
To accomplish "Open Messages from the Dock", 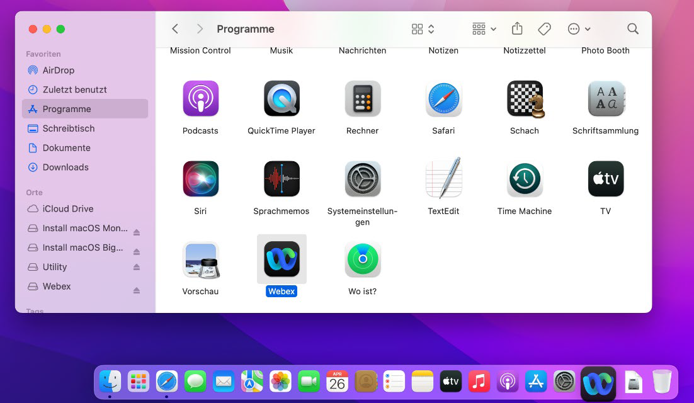I will [x=195, y=382].
